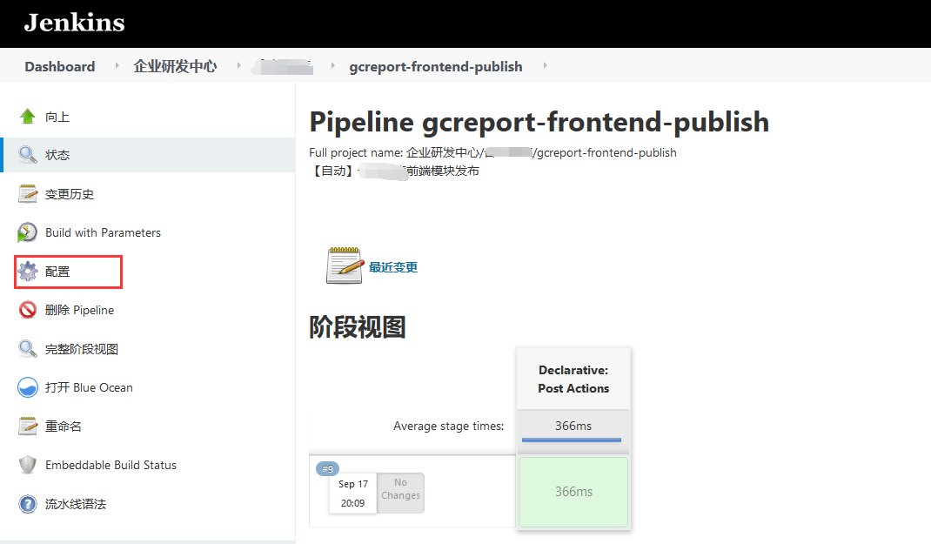931x544 pixels.
Task: Click the 阶段视图 heading
Action: tap(358, 327)
